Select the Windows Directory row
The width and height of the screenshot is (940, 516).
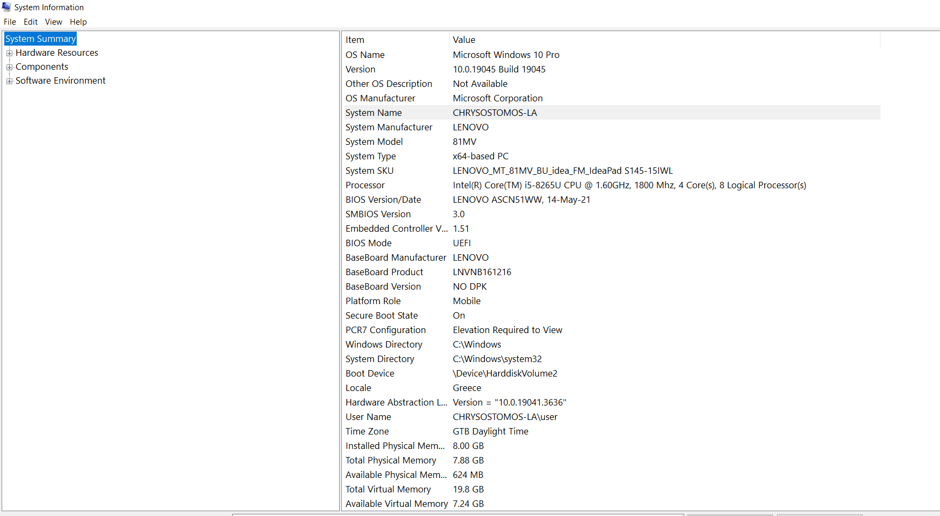coord(611,344)
